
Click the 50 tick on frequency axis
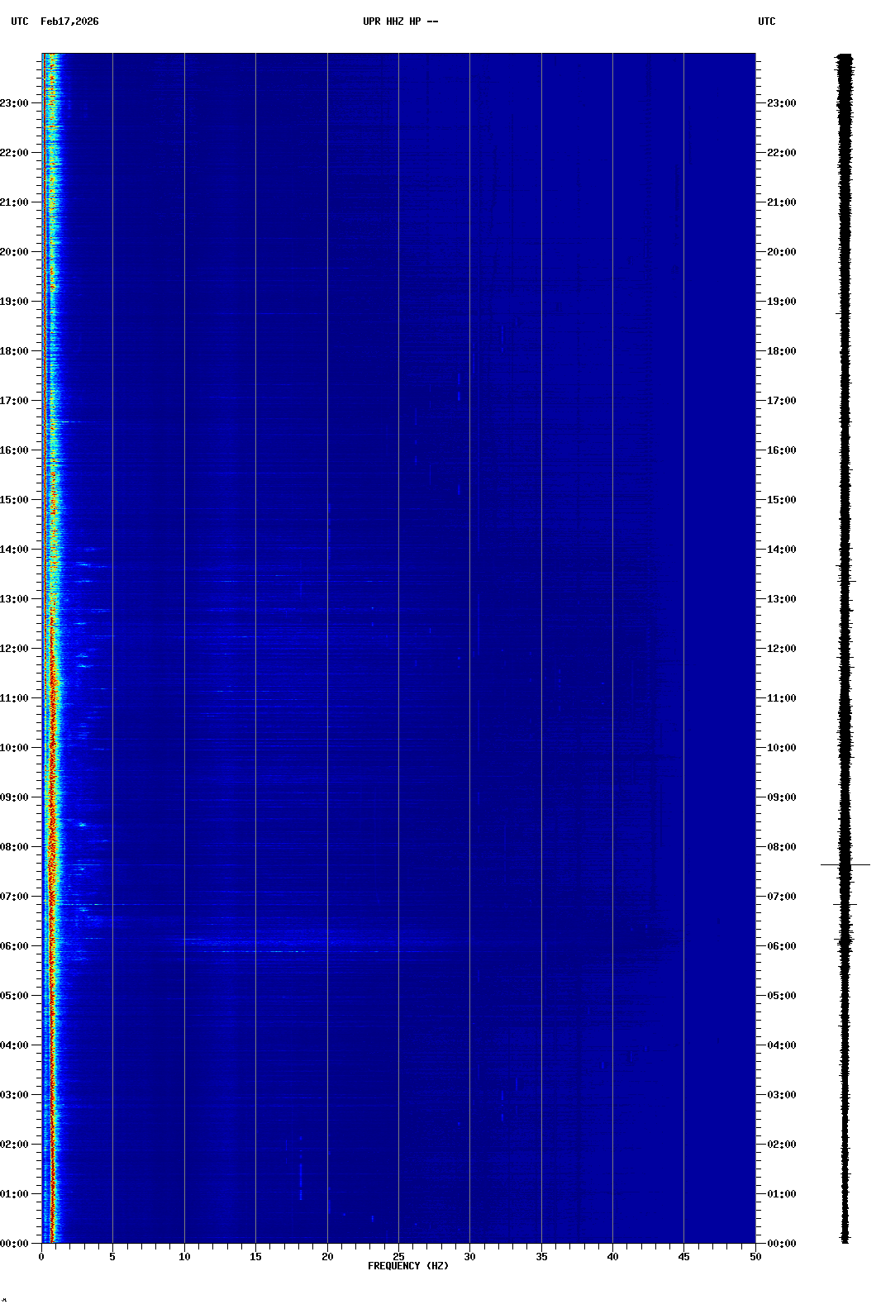click(x=755, y=1257)
